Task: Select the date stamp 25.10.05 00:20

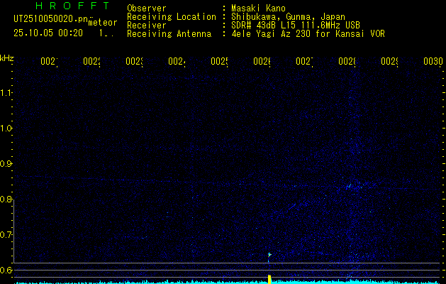Action: 48,33
